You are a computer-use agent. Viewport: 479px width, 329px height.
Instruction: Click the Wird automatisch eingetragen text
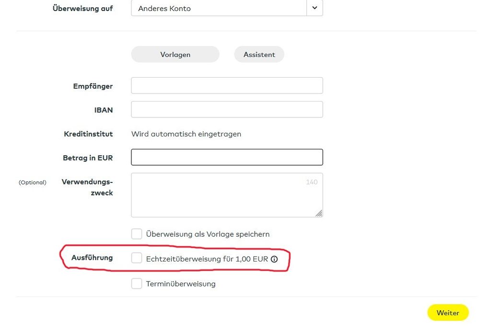[x=186, y=134]
